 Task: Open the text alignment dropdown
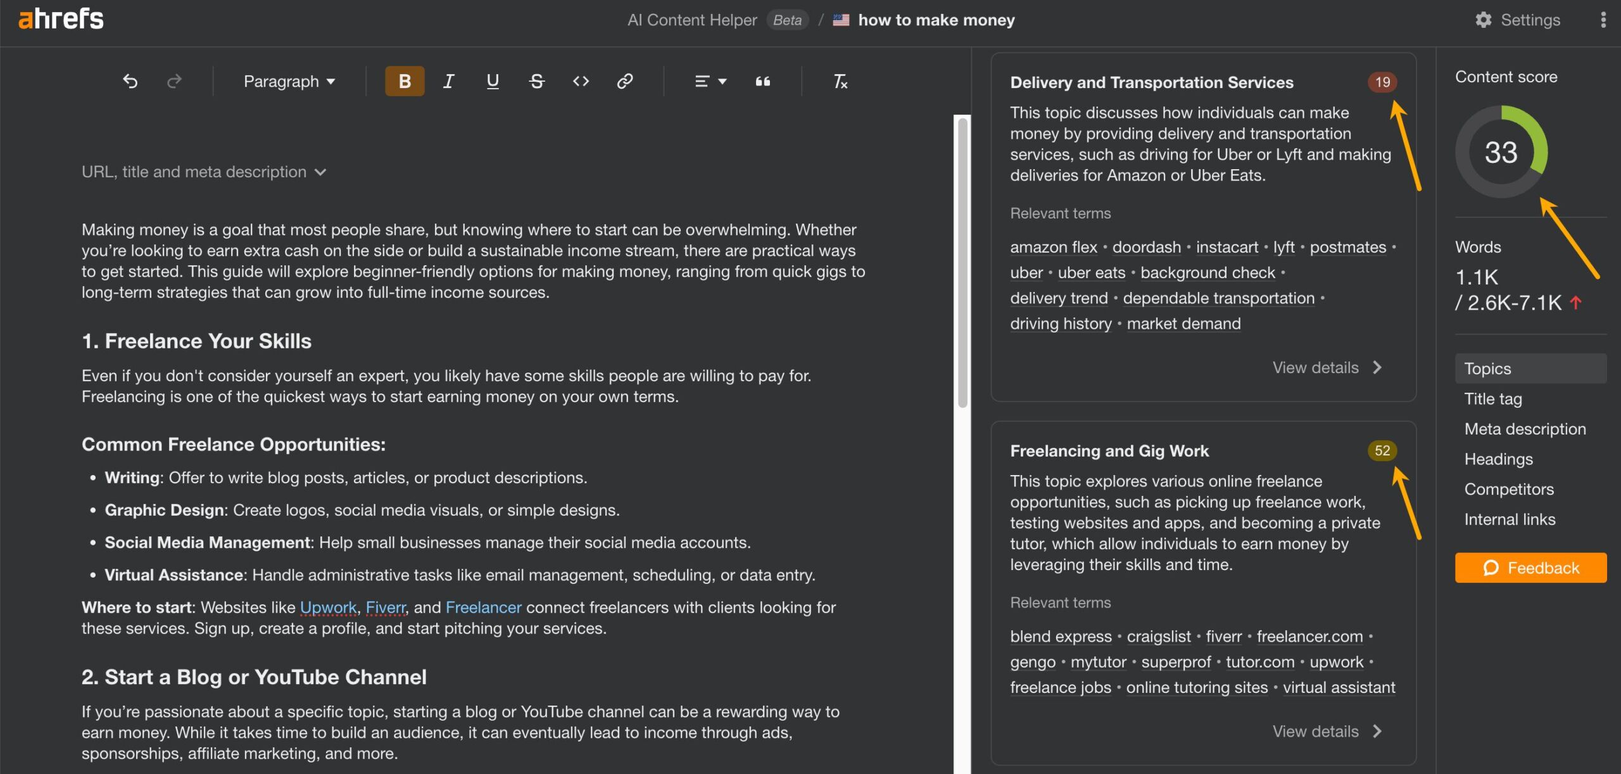click(709, 81)
